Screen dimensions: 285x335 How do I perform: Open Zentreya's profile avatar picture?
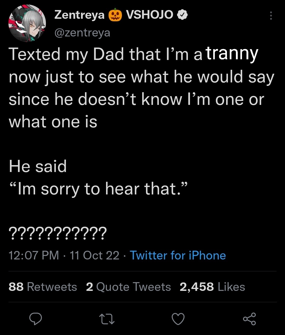pos(27,24)
